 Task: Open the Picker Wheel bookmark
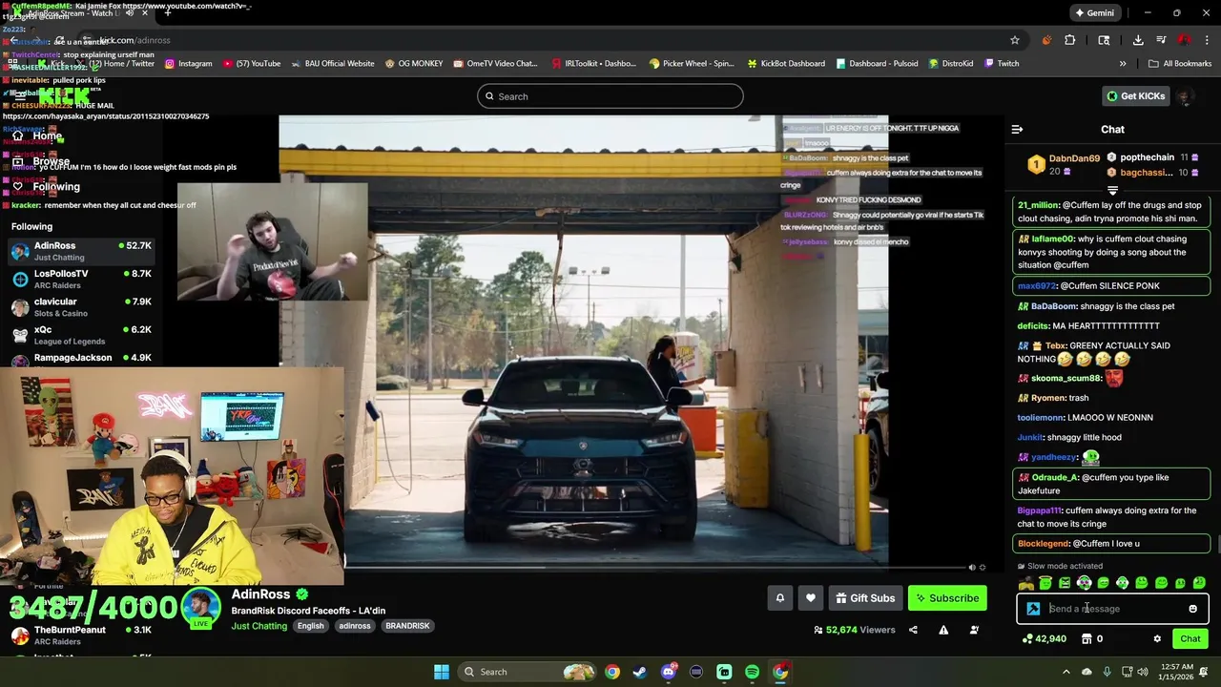pos(692,64)
